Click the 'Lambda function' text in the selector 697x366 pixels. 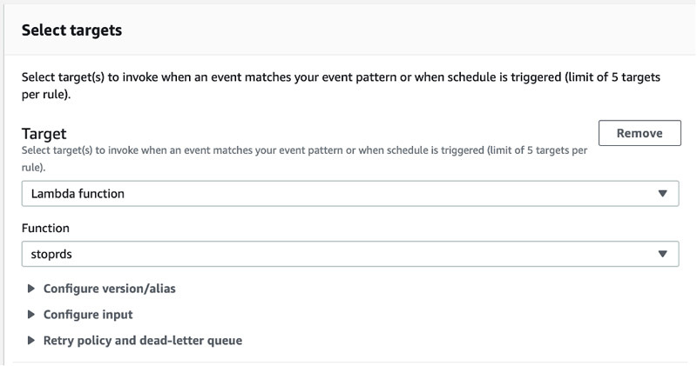click(78, 194)
